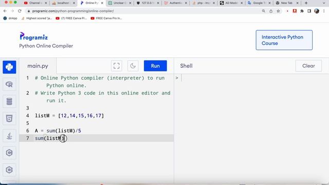The height and width of the screenshot is (185, 329).
Task: Switch to the New Tab tab
Action: tap(287, 3)
